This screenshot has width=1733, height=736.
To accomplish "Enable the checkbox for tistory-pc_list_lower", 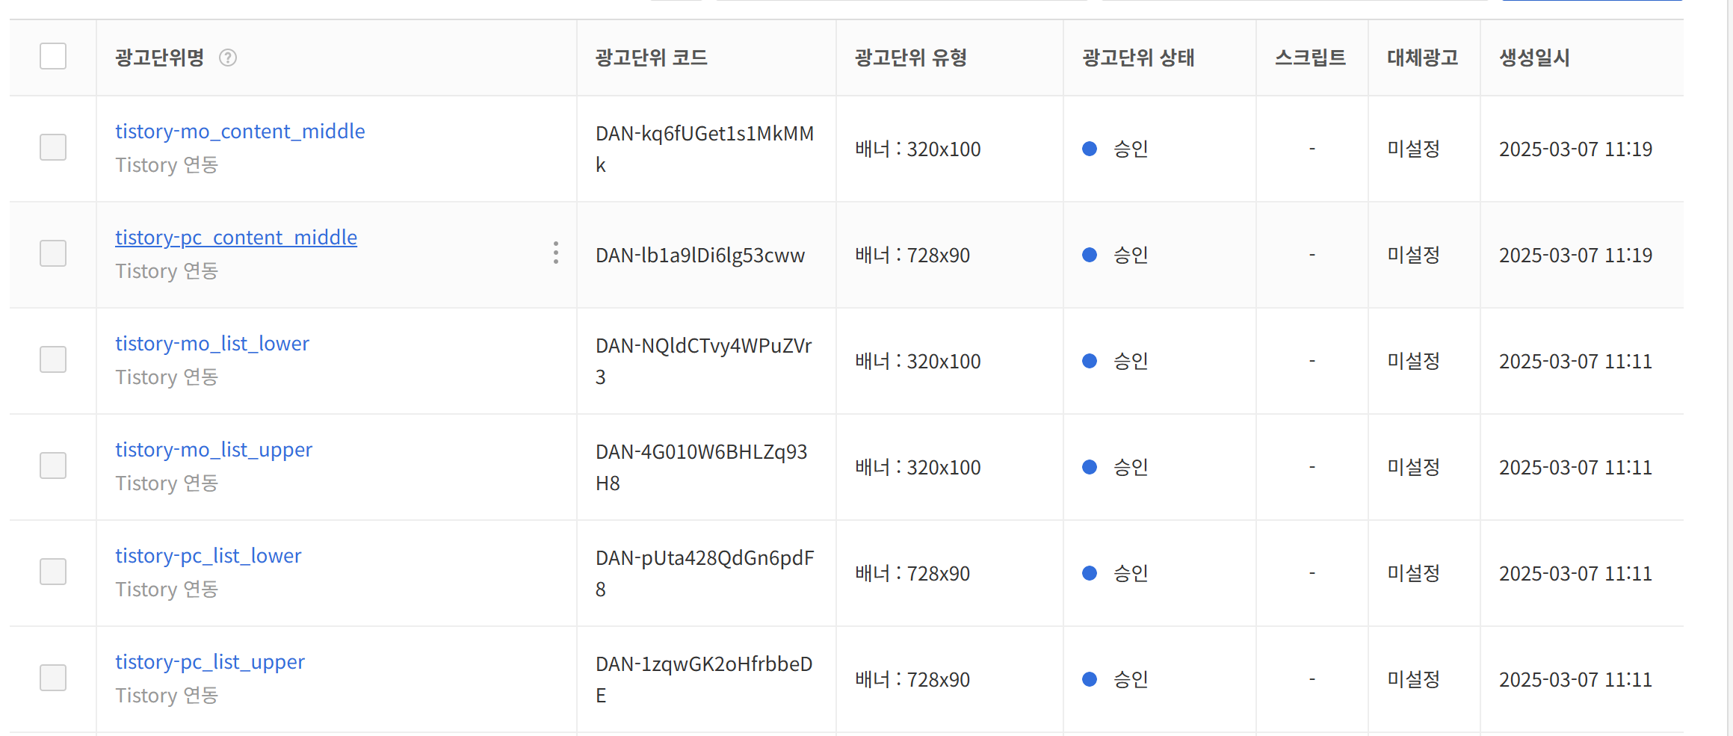I will [x=52, y=572].
